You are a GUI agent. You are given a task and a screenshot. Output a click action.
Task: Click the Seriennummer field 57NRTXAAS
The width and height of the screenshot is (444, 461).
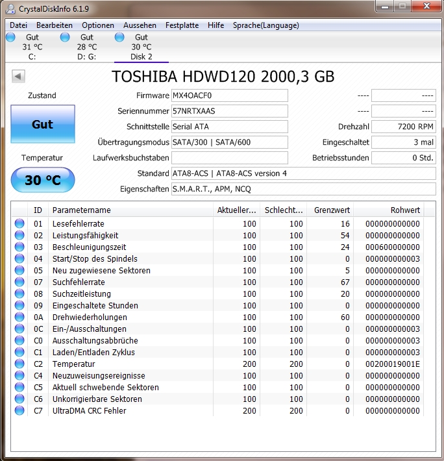[x=230, y=111]
